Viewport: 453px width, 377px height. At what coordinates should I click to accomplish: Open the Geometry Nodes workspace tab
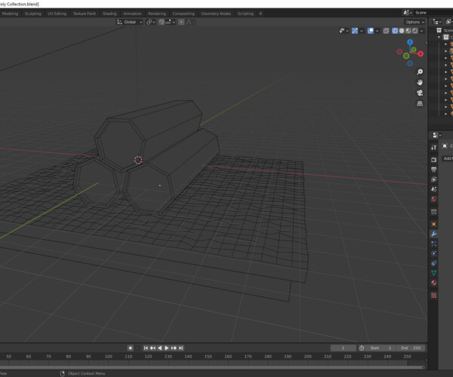216,14
